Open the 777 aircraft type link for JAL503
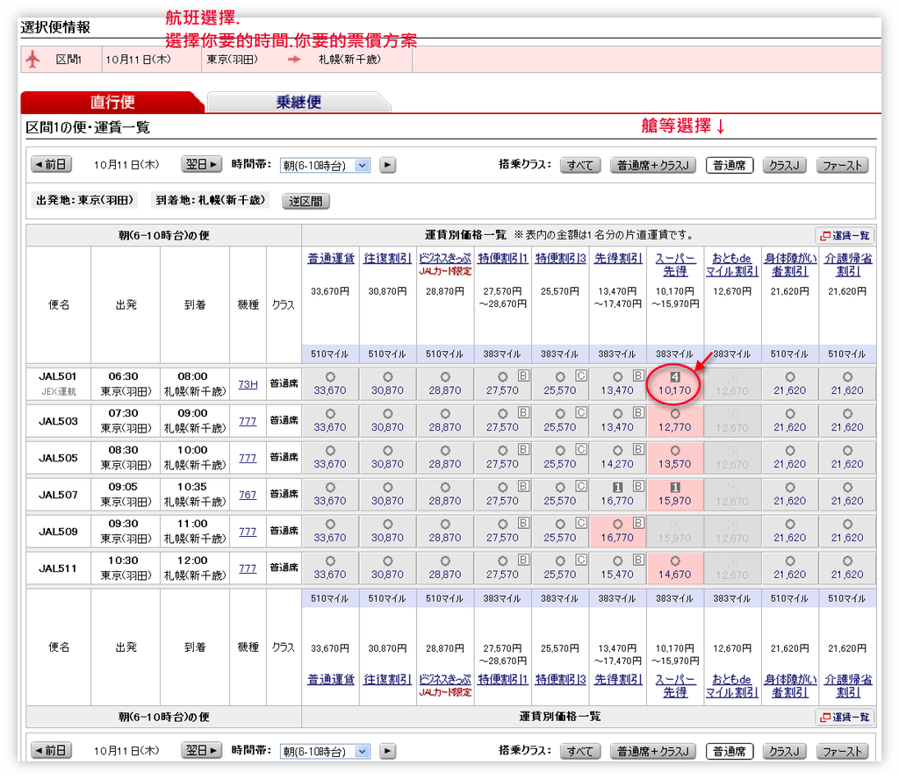Viewport: 899px width, 779px height. pyautogui.click(x=248, y=421)
